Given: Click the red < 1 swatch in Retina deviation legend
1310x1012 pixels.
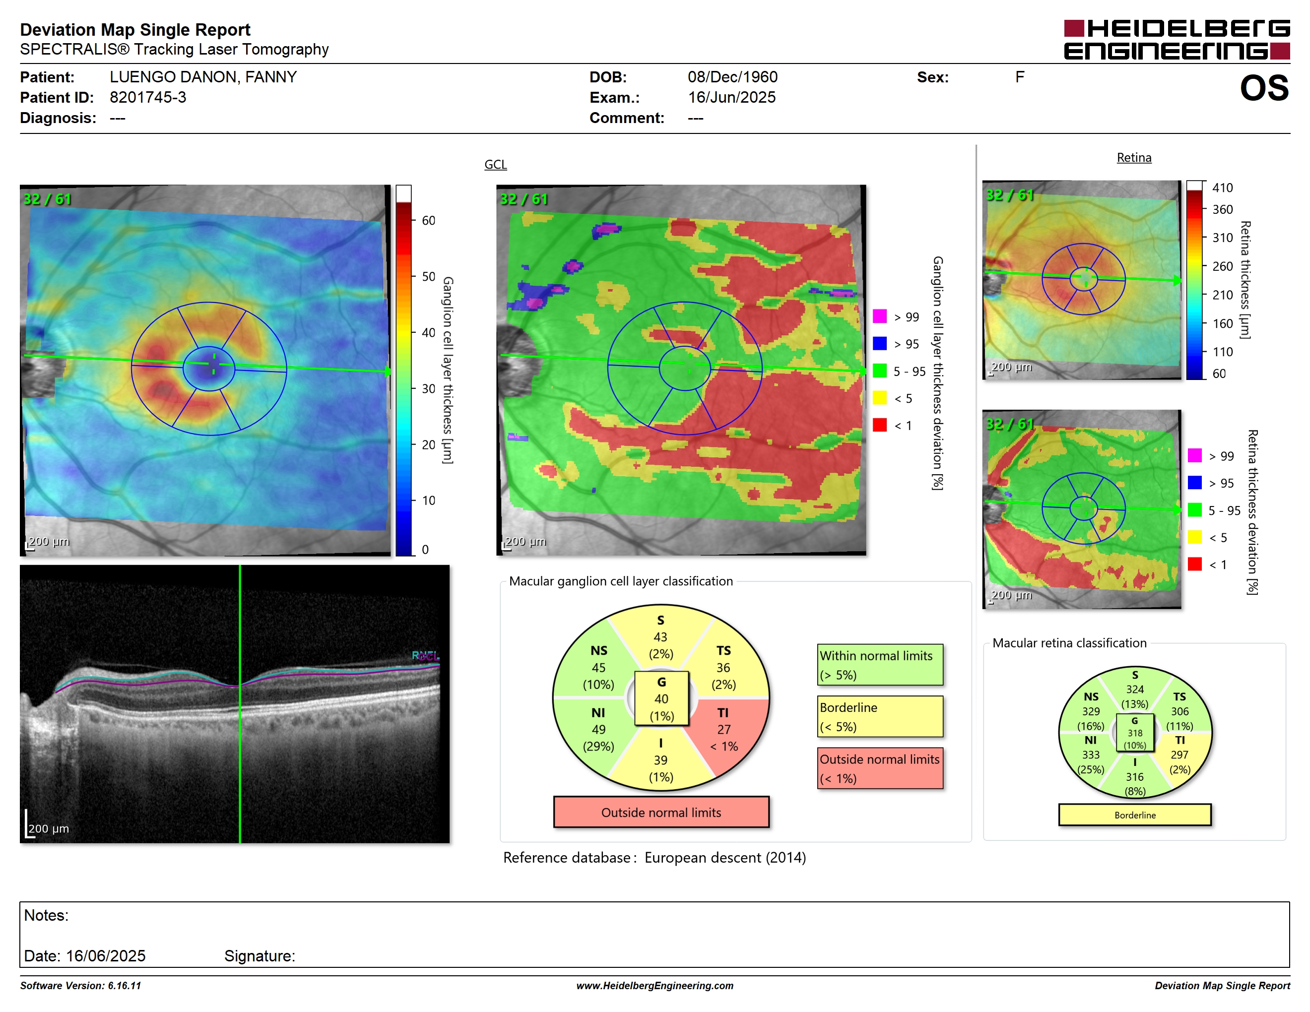Looking at the screenshot, I should coord(1194,564).
